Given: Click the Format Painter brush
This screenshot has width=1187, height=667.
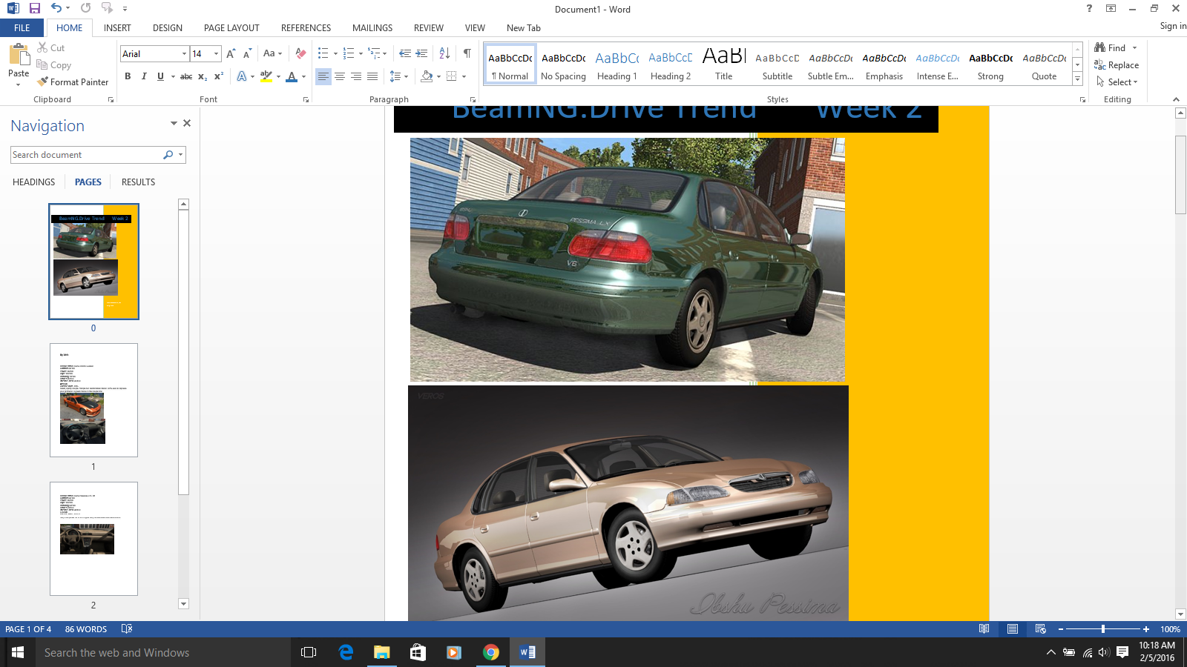Looking at the screenshot, I should [x=43, y=82].
